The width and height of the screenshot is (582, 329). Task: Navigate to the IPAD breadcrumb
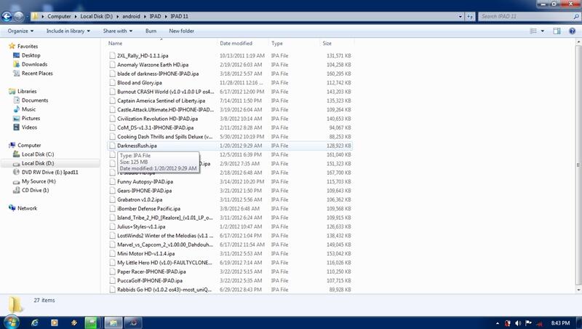[x=155, y=16]
